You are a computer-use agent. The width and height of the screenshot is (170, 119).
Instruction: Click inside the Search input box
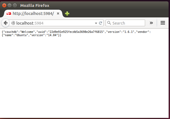pyautogui.click(x=127, y=23)
